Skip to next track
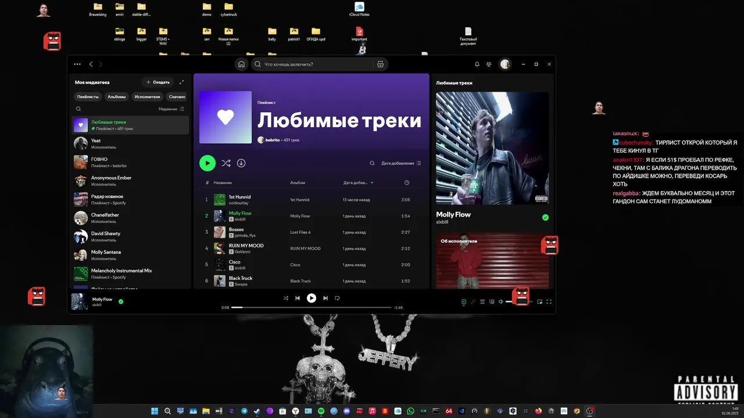 point(325,298)
